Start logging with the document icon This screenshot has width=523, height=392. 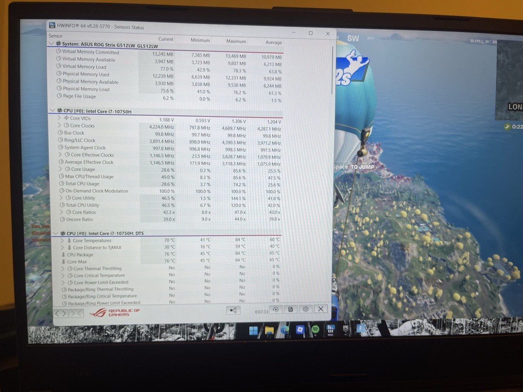tap(291, 309)
